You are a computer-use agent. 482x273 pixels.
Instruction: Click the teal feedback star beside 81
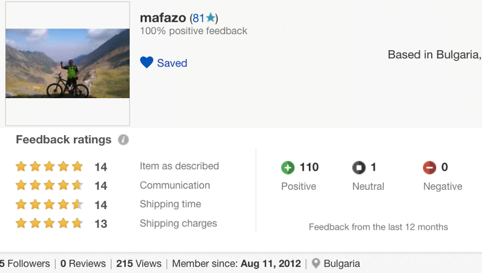tap(210, 17)
